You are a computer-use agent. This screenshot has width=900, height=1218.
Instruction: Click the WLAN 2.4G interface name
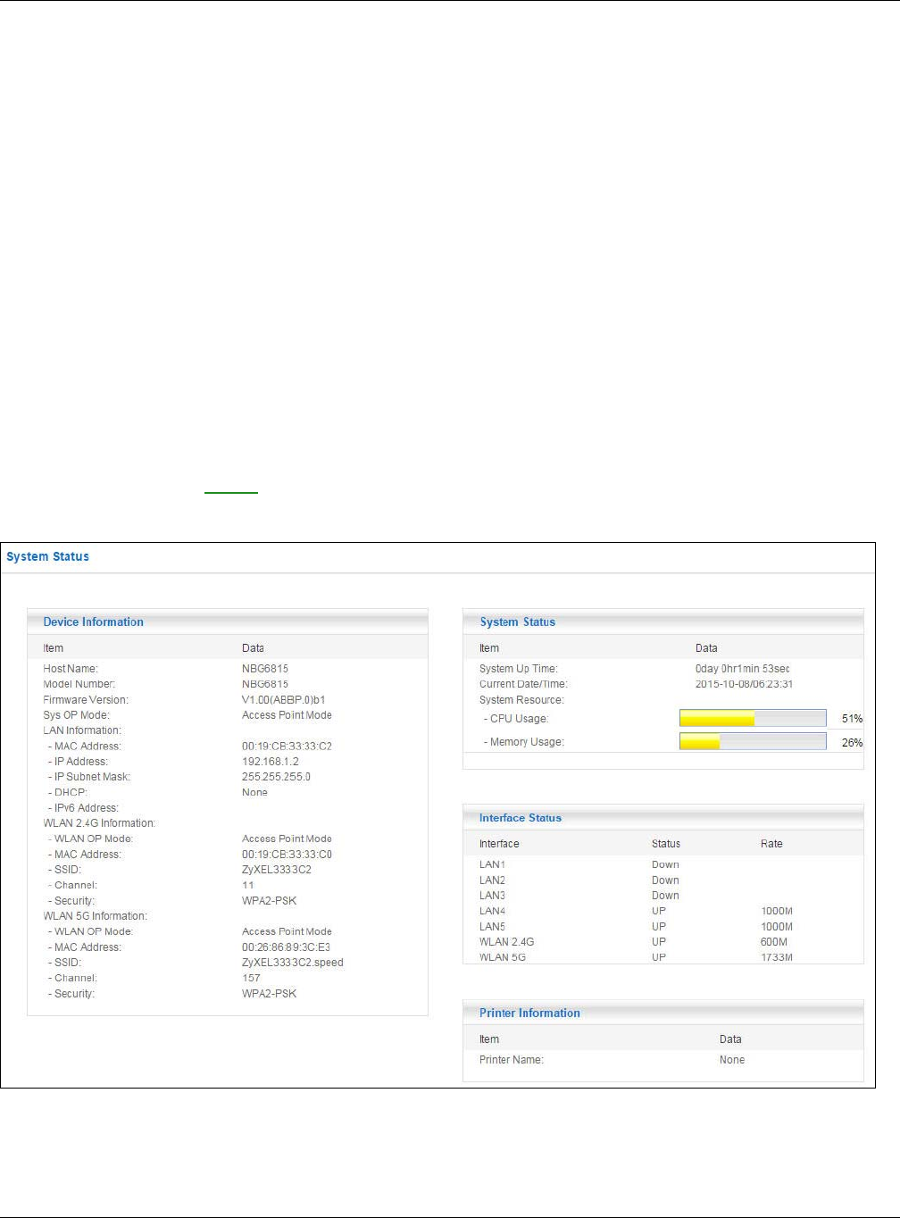pyautogui.click(x=506, y=942)
